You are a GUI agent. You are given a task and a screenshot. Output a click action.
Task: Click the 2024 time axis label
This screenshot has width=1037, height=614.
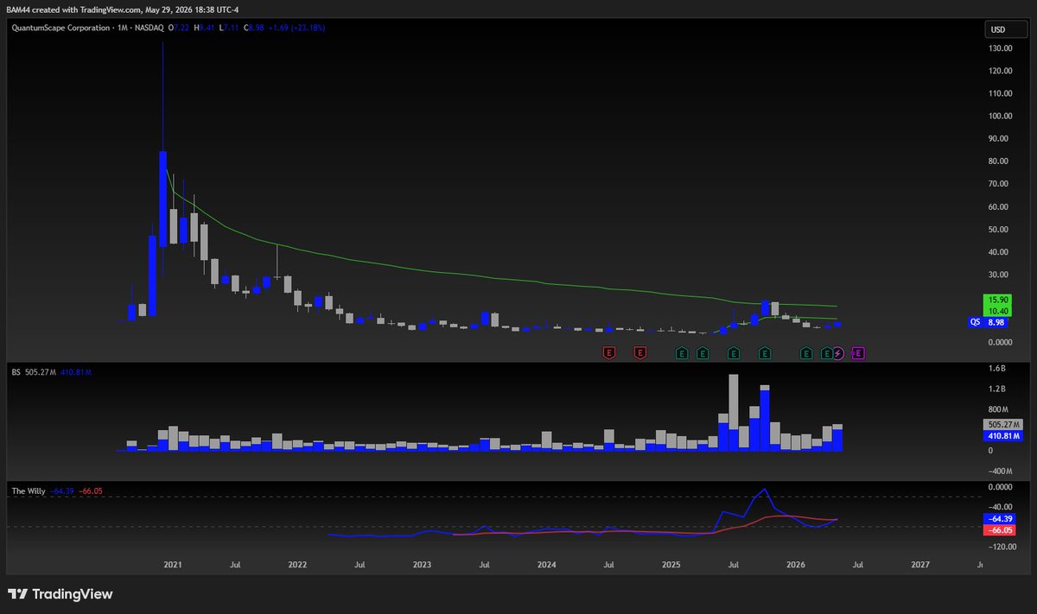[x=547, y=565]
